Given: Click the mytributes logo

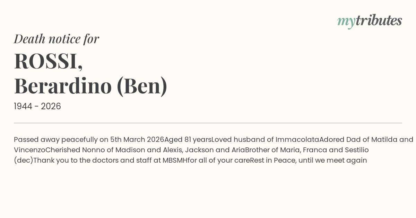Looking at the screenshot, I should coord(370,21).
